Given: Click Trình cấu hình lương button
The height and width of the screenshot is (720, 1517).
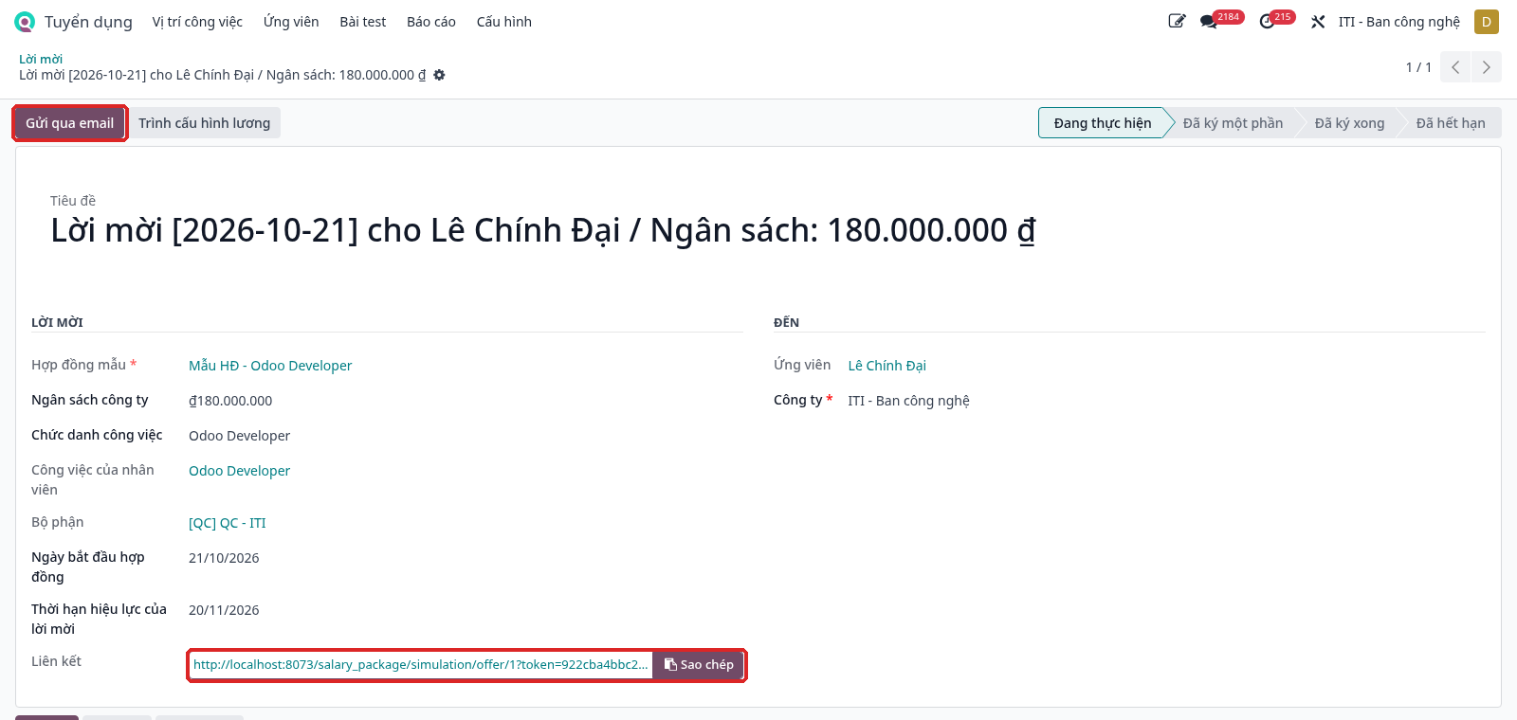Looking at the screenshot, I should 204,123.
